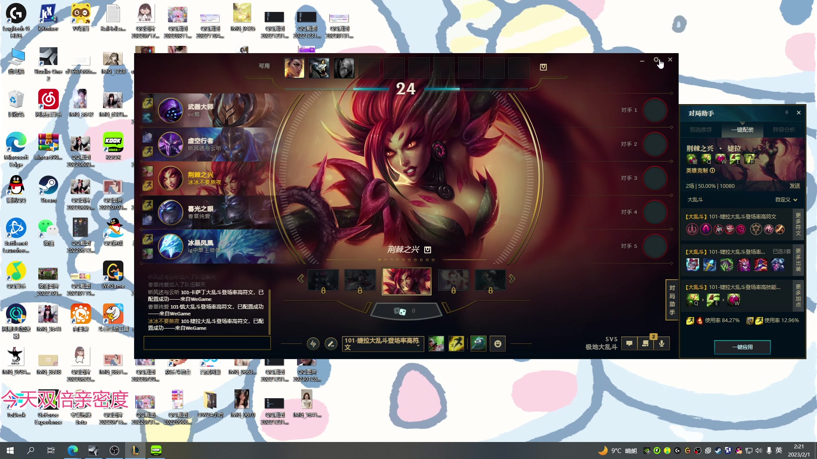
Task: Toggle voice microphone in champion select
Action: pos(662,343)
